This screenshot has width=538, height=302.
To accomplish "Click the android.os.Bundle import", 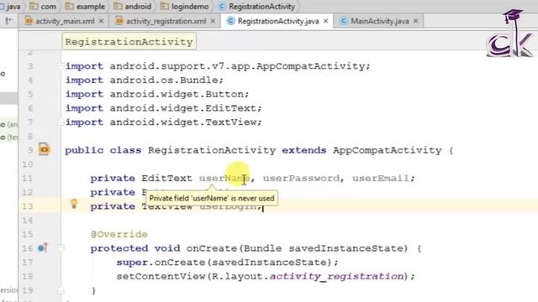I will 166,80.
